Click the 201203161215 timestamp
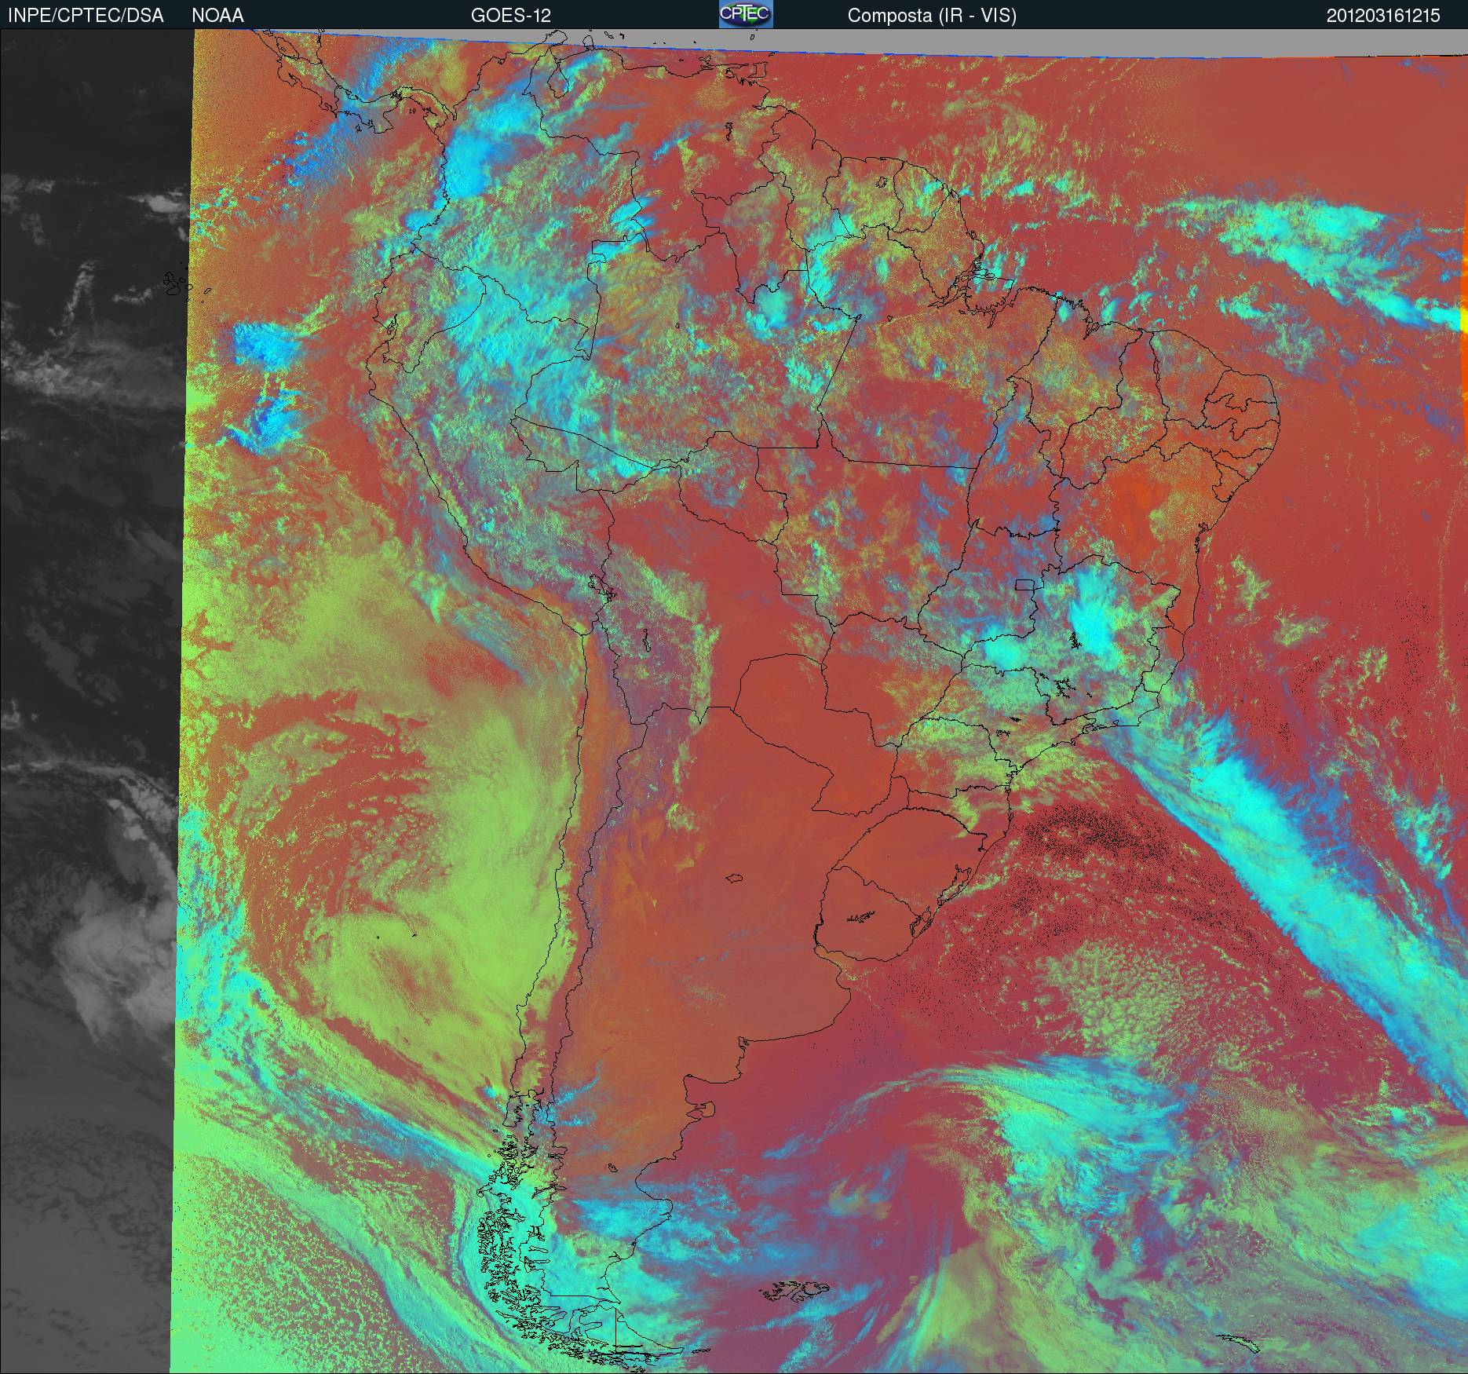This screenshot has height=1374, width=1468. (x=1383, y=16)
